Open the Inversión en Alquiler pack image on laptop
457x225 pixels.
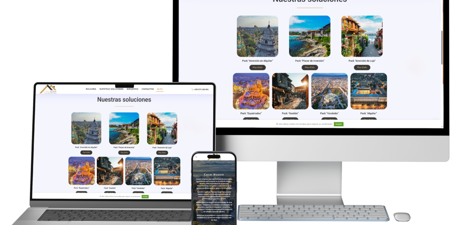pyautogui.click(x=86, y=128)
